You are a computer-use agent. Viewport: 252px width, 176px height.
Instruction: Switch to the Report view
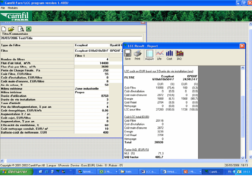pyautogui.click(x=150, y=55)
